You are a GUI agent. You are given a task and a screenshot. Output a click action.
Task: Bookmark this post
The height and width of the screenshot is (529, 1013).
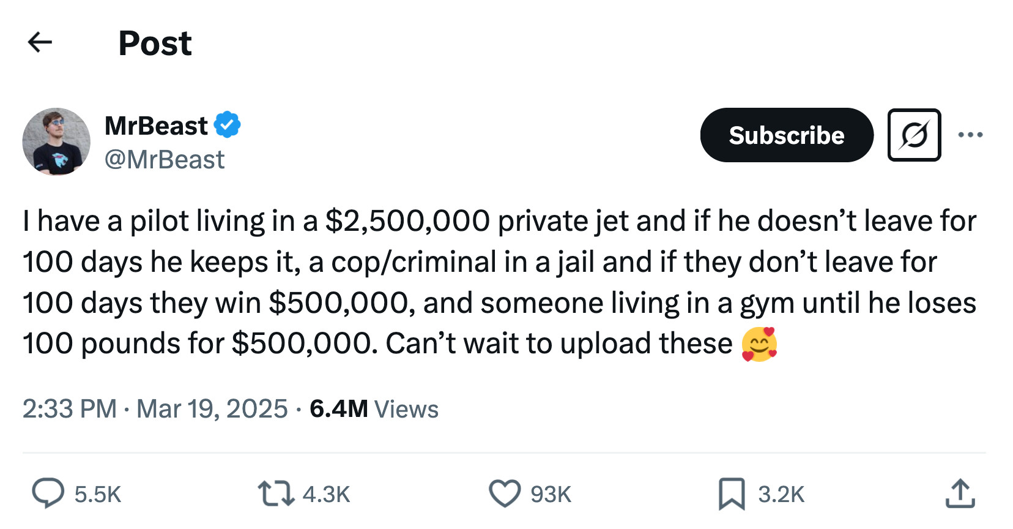(x=732, y=493)
